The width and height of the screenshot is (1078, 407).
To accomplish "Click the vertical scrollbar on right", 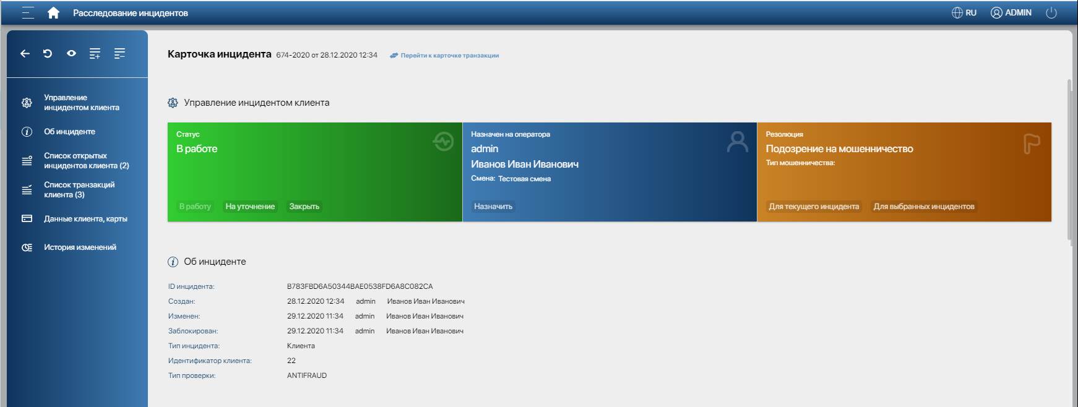I will (1070, 161).
